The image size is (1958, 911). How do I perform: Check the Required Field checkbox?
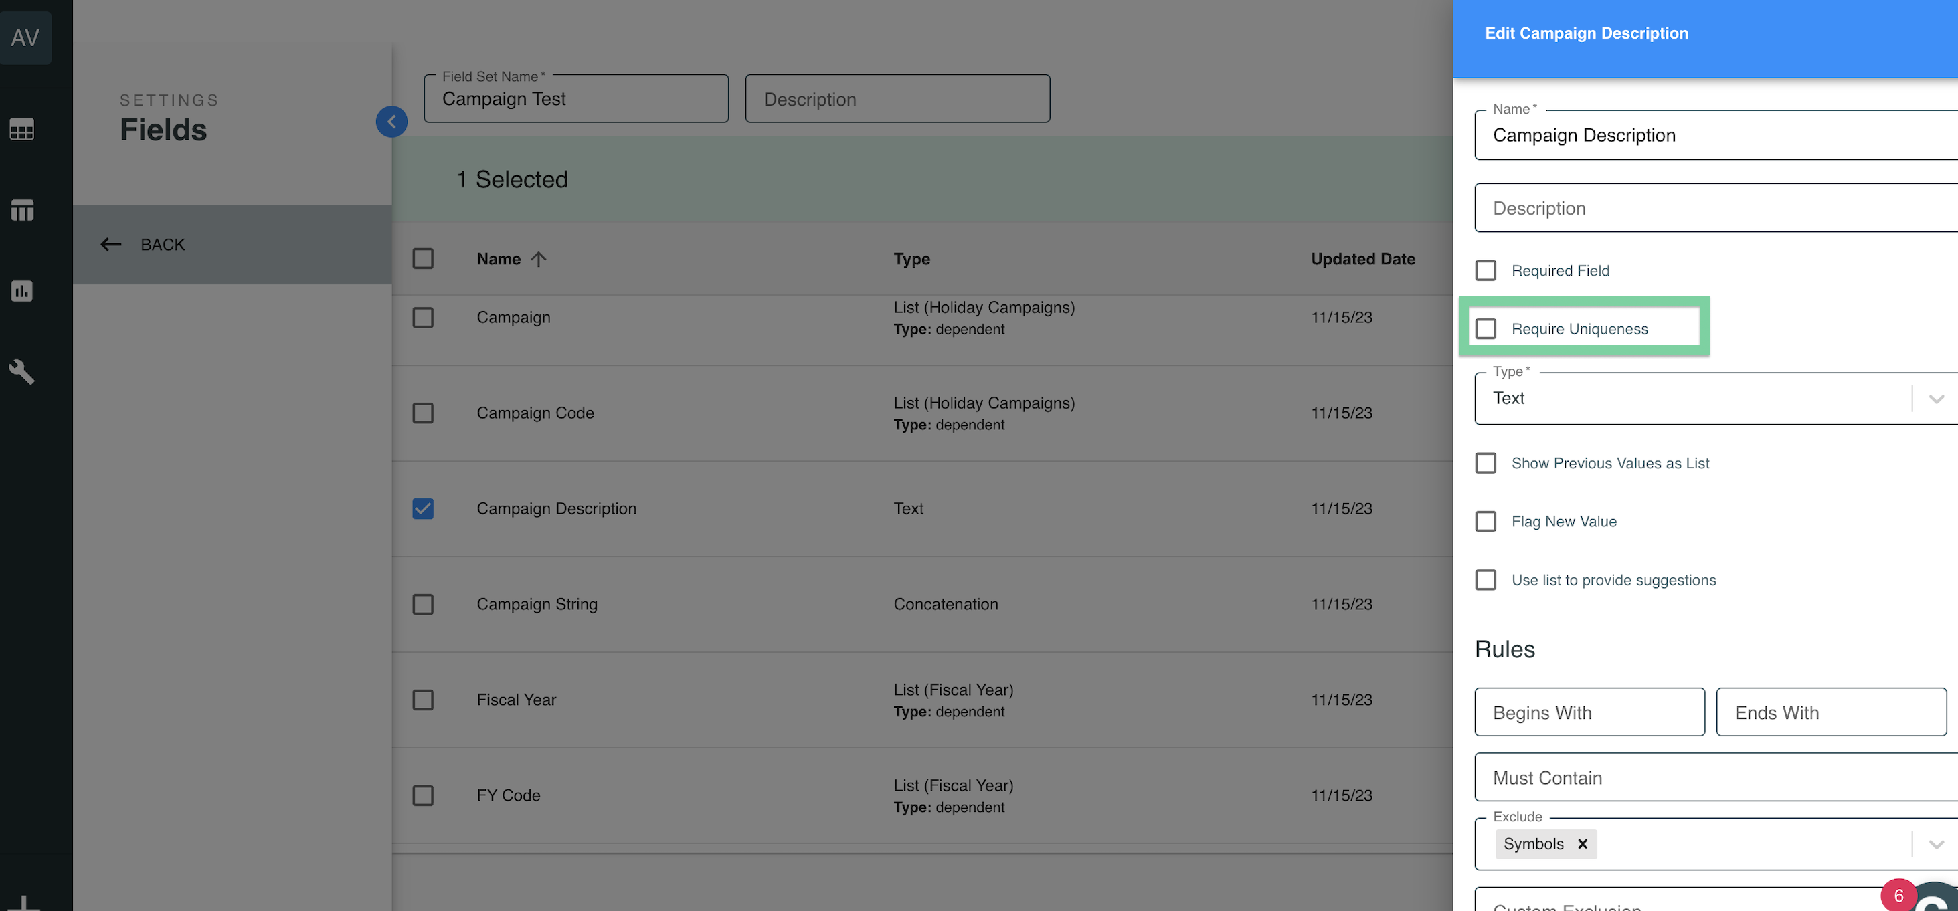point(1485,270)
